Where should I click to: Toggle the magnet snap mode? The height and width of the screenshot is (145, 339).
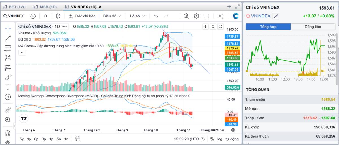point(8,133)
